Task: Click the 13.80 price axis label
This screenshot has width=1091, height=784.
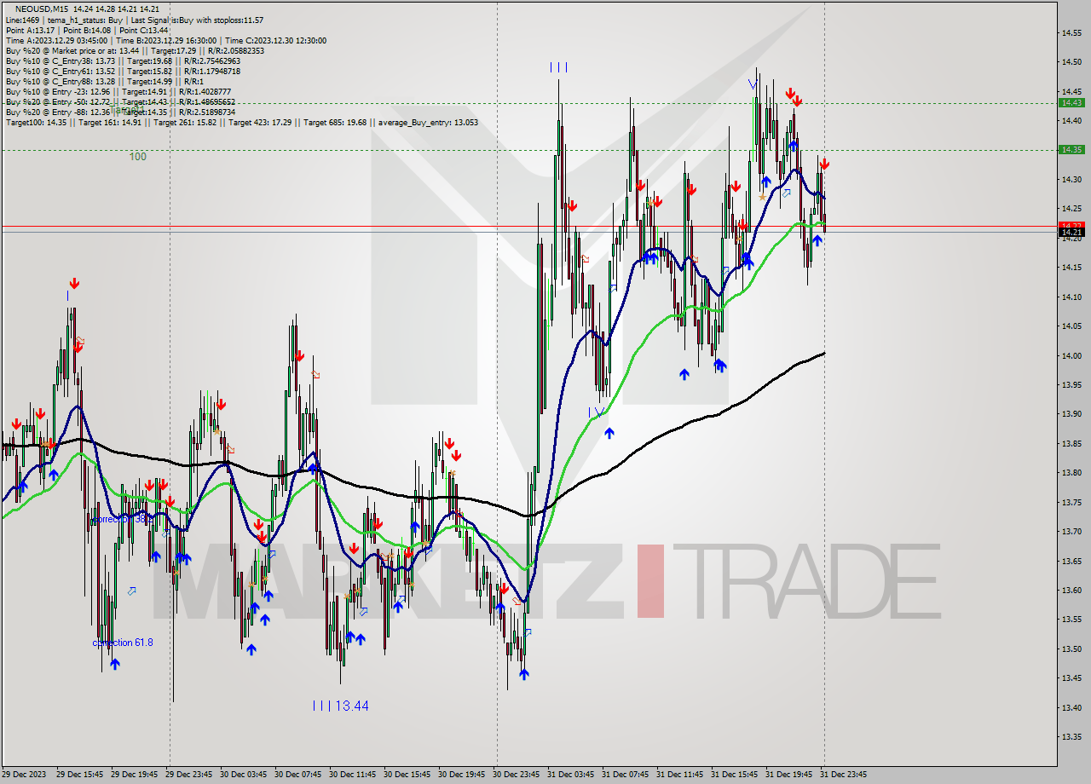Action: pos(1071,472)
